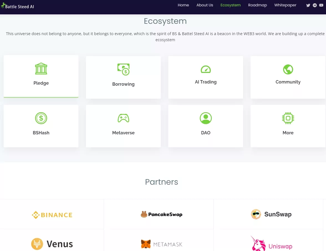Click the Community globe icon

point(288,69)
